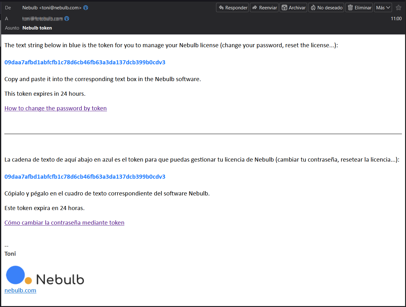406x307 pixels.
Task: Click the Reenviar (forward) button
Action: click(264, 8)
